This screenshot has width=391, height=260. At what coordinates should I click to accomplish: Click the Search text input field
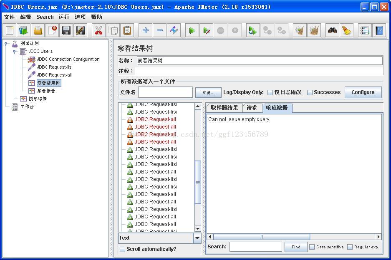click(x=256, y=247)
